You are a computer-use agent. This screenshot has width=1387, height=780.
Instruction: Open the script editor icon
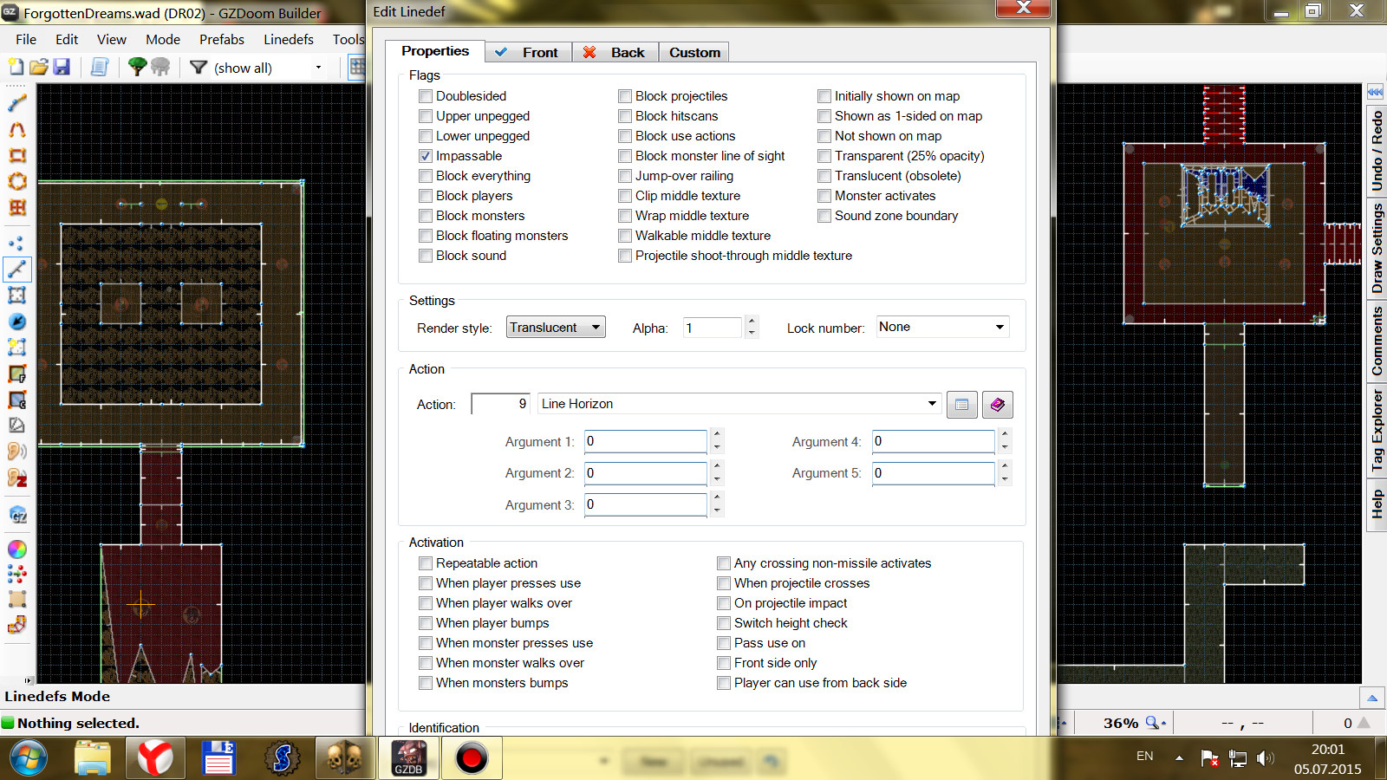pyautogui.click(x=100, y=67)
